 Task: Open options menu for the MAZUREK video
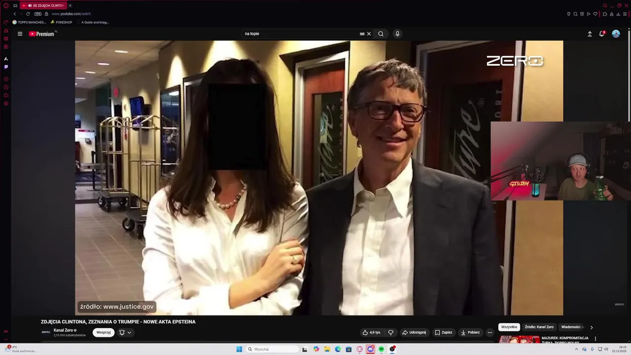coord(595,339)
